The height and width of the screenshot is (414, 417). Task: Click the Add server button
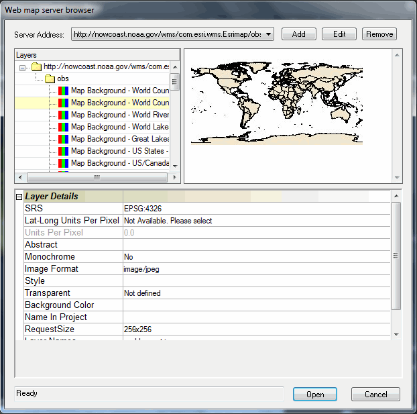(x=298, y=34)
